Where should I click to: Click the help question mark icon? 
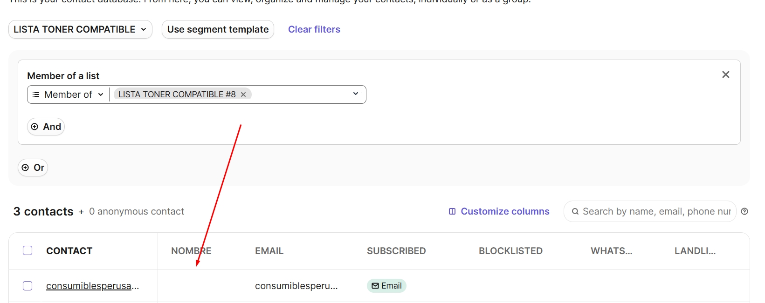click(x=744, y=211)
